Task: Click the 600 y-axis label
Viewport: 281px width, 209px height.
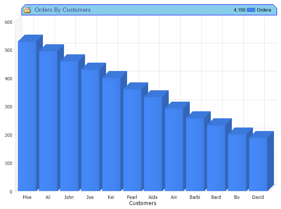Action: tap(8, 22)
